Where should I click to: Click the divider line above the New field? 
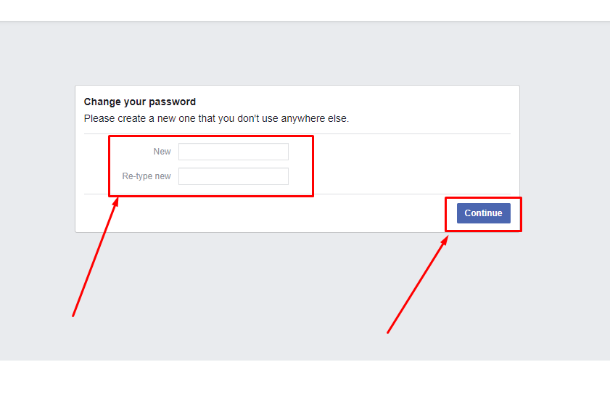(x=406, y=133)
